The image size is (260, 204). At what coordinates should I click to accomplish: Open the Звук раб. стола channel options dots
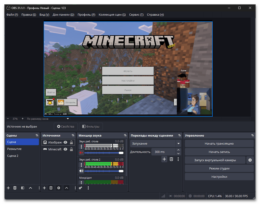(81, 146)
